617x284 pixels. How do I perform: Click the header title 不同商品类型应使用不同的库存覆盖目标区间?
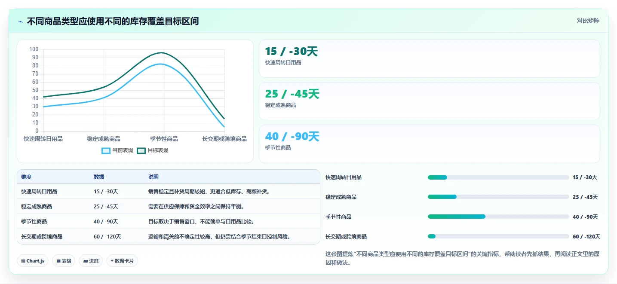pyautogui.click(x=113, y=21)
